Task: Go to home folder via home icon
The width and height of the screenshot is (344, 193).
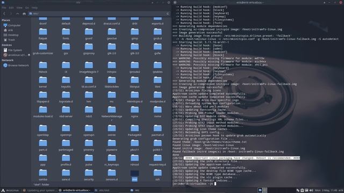Action: [24, 13]
